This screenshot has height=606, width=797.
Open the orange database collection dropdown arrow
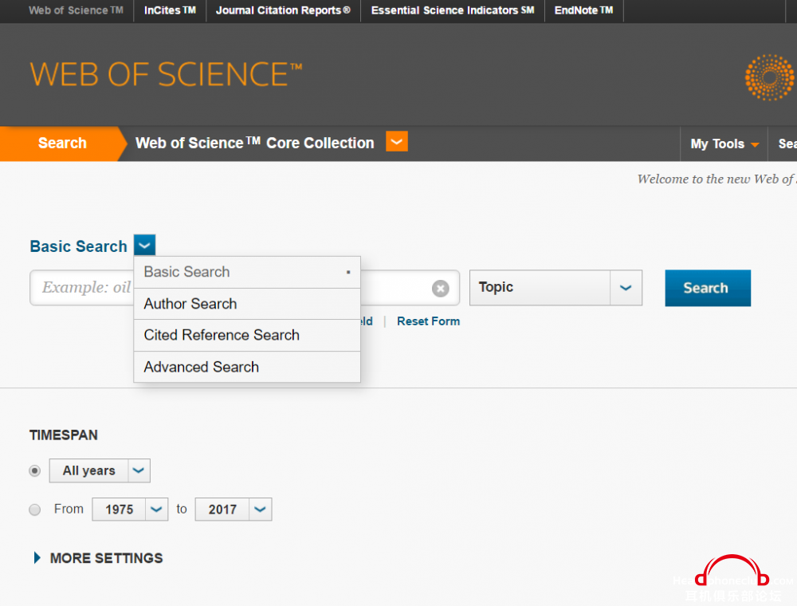click(396, 141)
